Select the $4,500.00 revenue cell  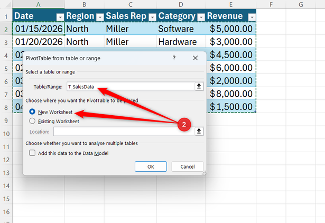231,54
